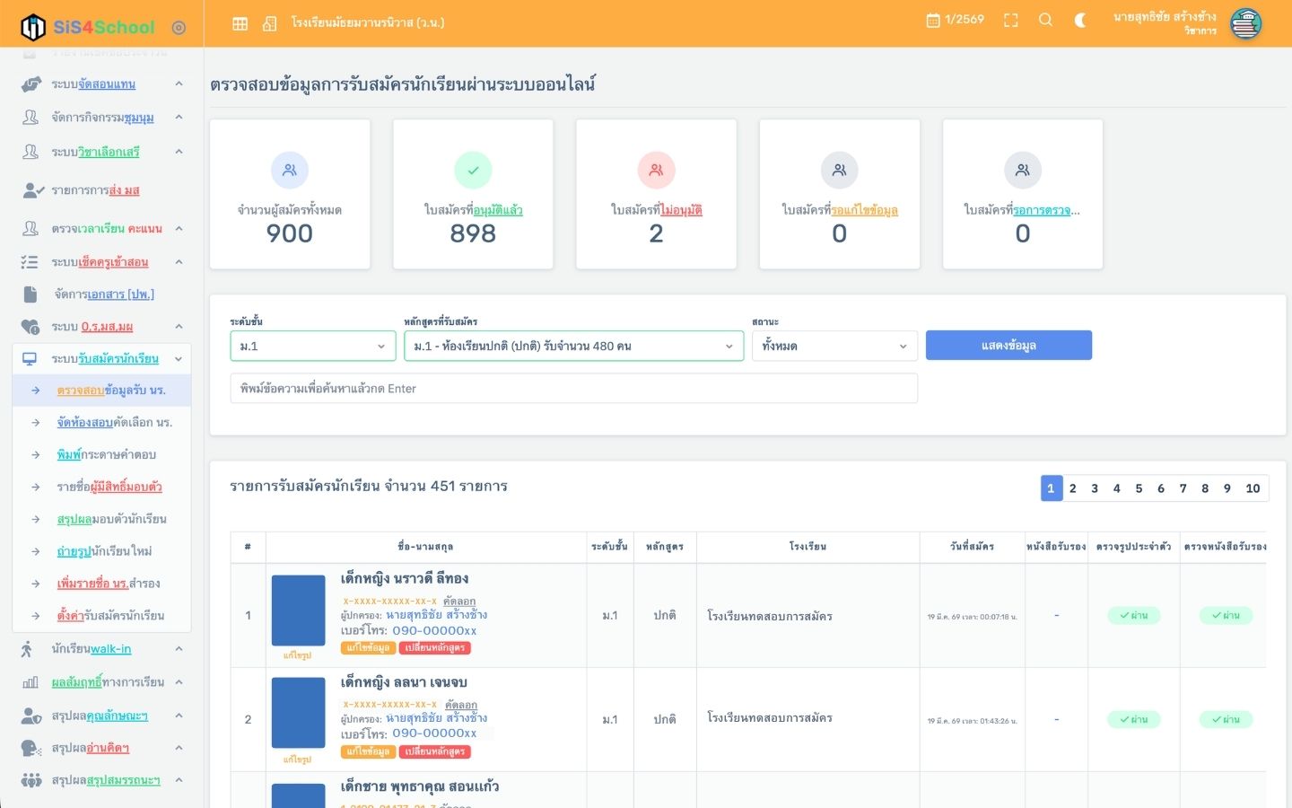
Task: Click แก้ไขข้อมูล button for ลลนา เจนจบ
Action: [x=368, y=751]
